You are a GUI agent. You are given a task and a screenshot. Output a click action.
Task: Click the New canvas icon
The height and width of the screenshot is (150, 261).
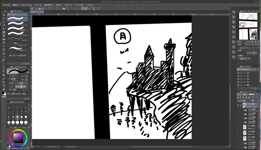tap(36, 8)
